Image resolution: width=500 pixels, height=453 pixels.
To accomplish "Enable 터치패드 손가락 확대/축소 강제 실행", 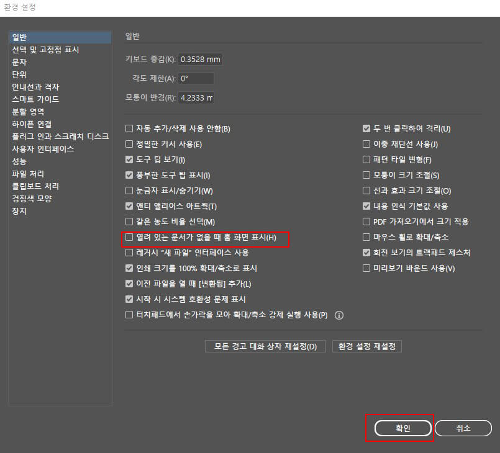I will pyautogui.click(x=129, y=315).
